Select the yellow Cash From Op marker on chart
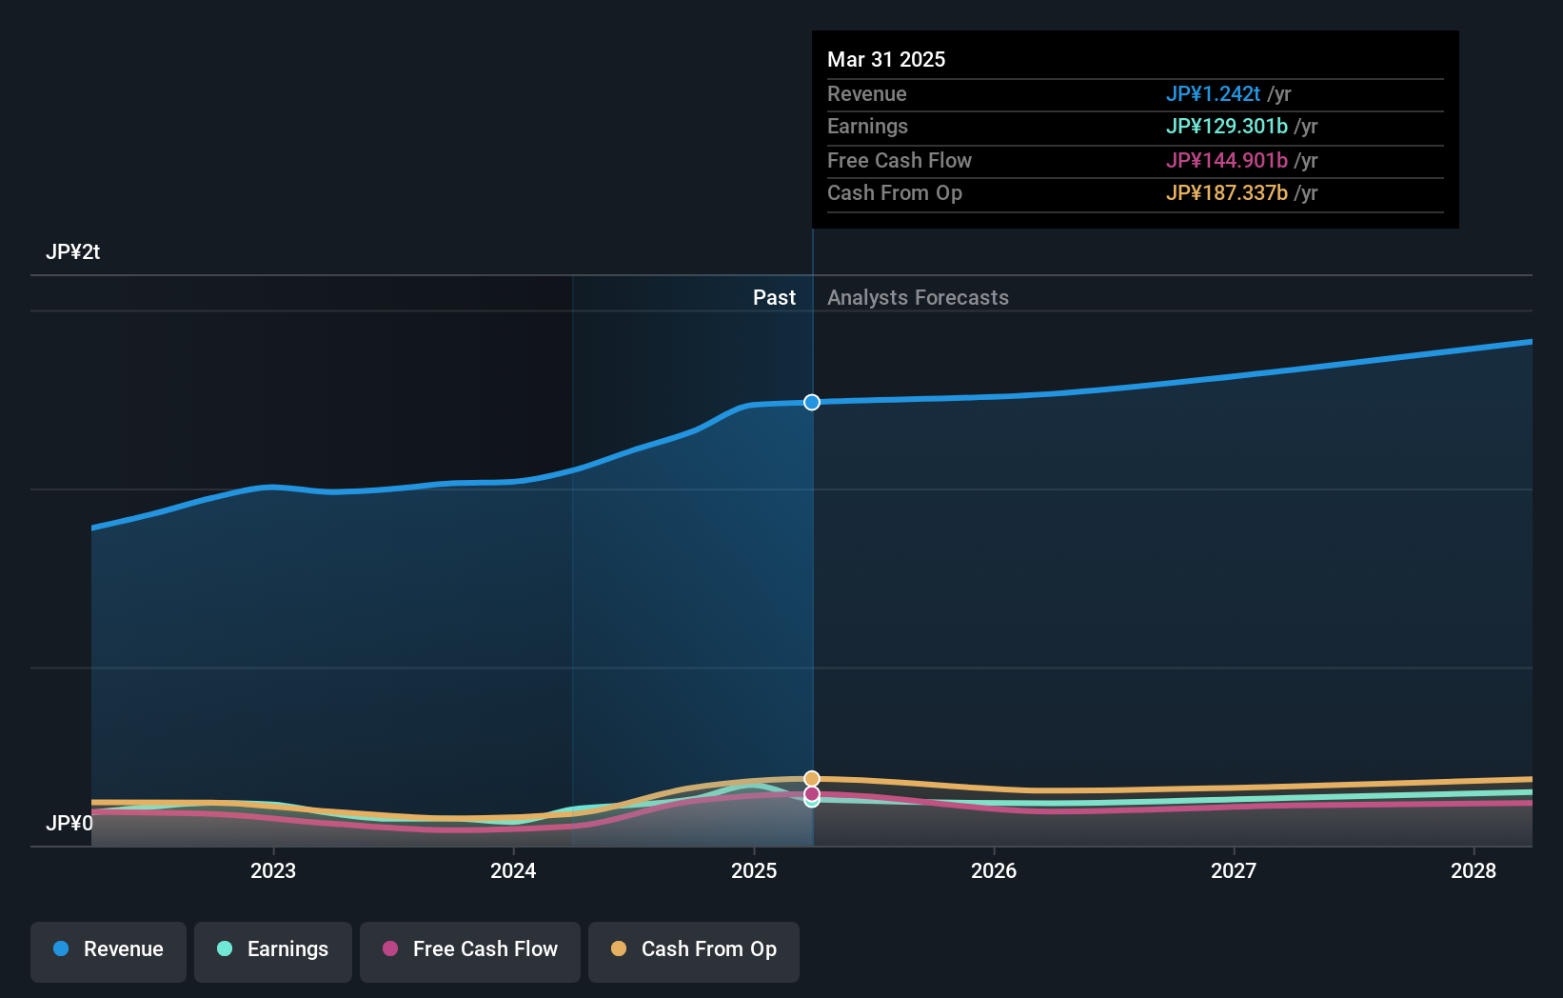This screenshot has height=998, width=1563. point(811,777)
